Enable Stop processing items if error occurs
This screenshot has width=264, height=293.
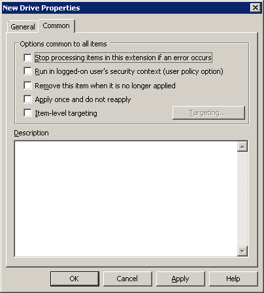[x=27, y=58]
